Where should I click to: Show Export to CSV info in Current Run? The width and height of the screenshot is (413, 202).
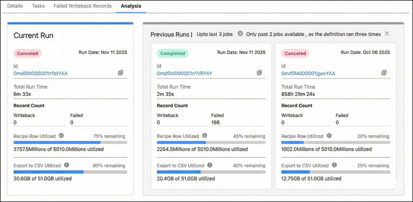[67, 165]
